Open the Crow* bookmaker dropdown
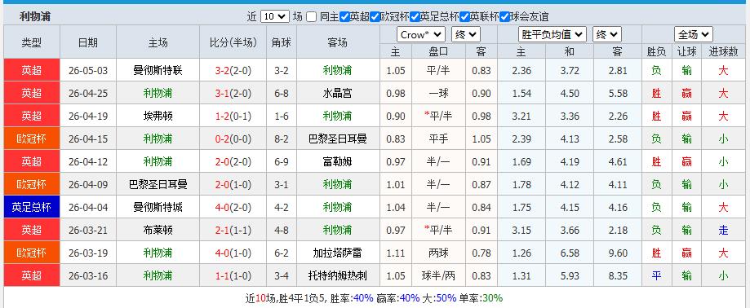 point(421,34)
